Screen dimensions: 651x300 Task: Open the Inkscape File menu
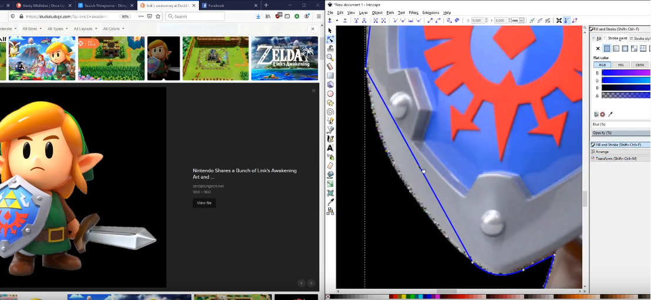click(x=330, y=13)
